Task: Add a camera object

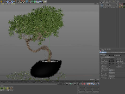Action: pos(42,2)
